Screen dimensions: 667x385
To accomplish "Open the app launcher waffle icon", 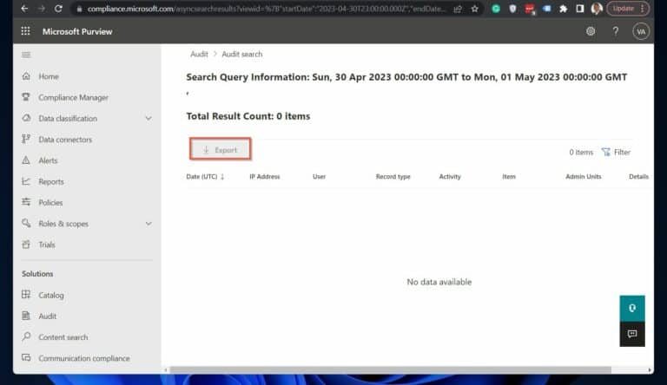I will pos(25,31).
